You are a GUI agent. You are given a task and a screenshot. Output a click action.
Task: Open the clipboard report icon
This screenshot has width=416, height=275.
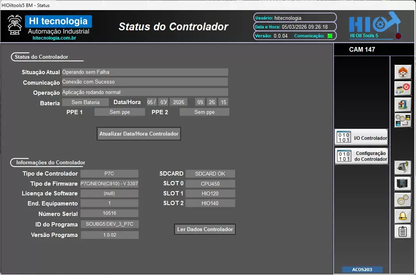click(403, 231)
